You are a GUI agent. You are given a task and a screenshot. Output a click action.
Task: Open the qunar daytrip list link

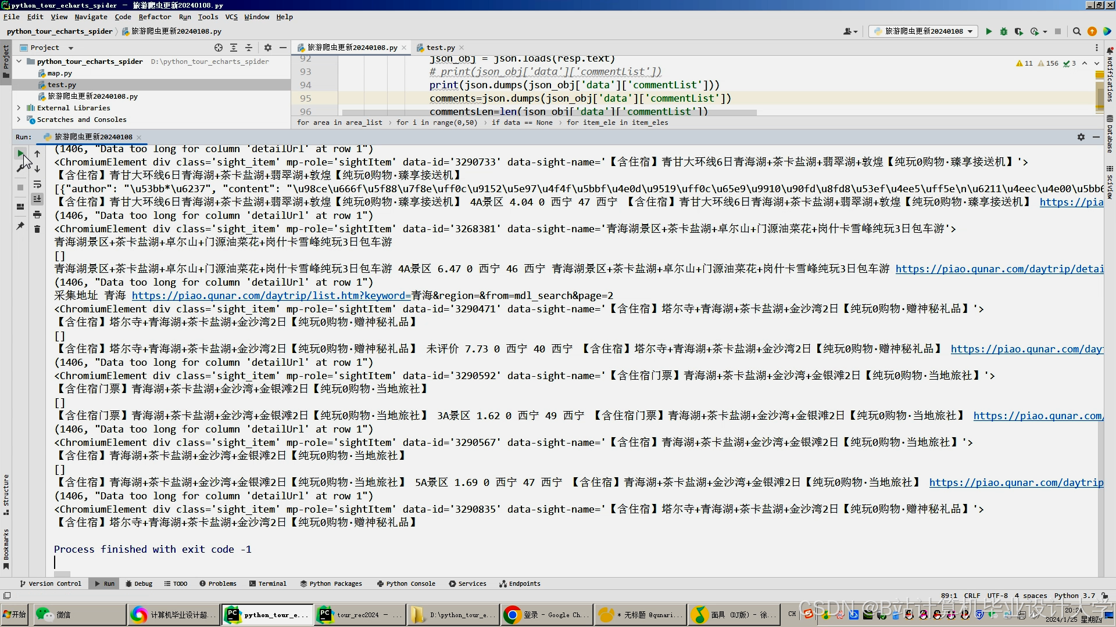[x=271, y=296]
